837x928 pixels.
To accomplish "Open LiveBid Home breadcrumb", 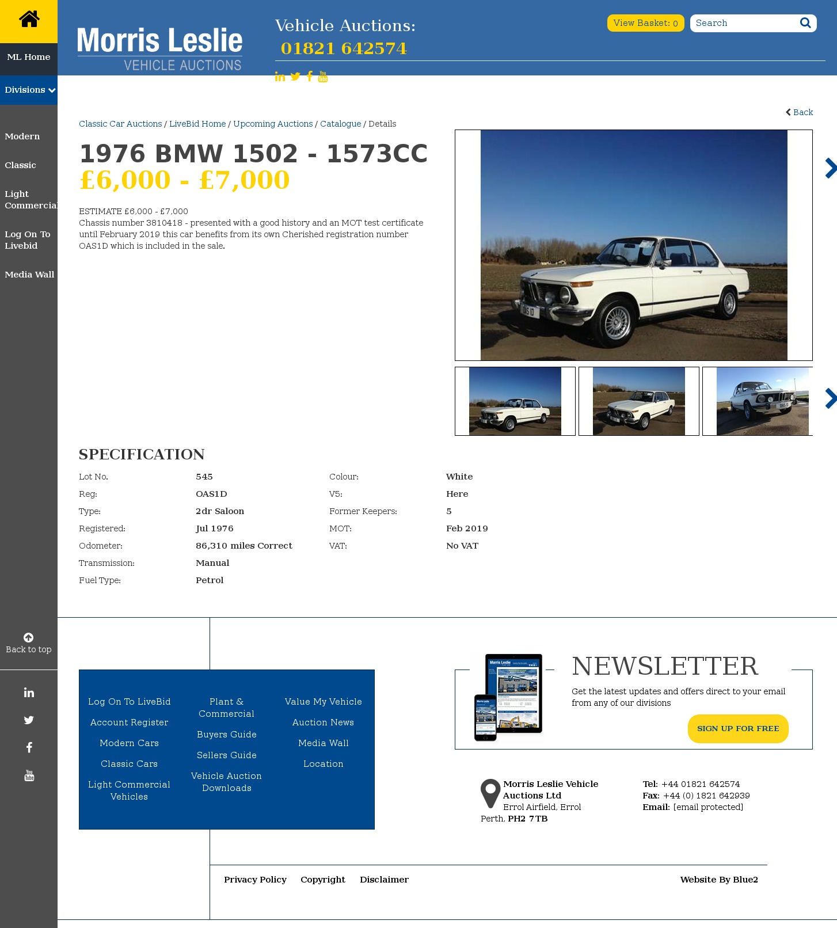I will pos(197,124).
